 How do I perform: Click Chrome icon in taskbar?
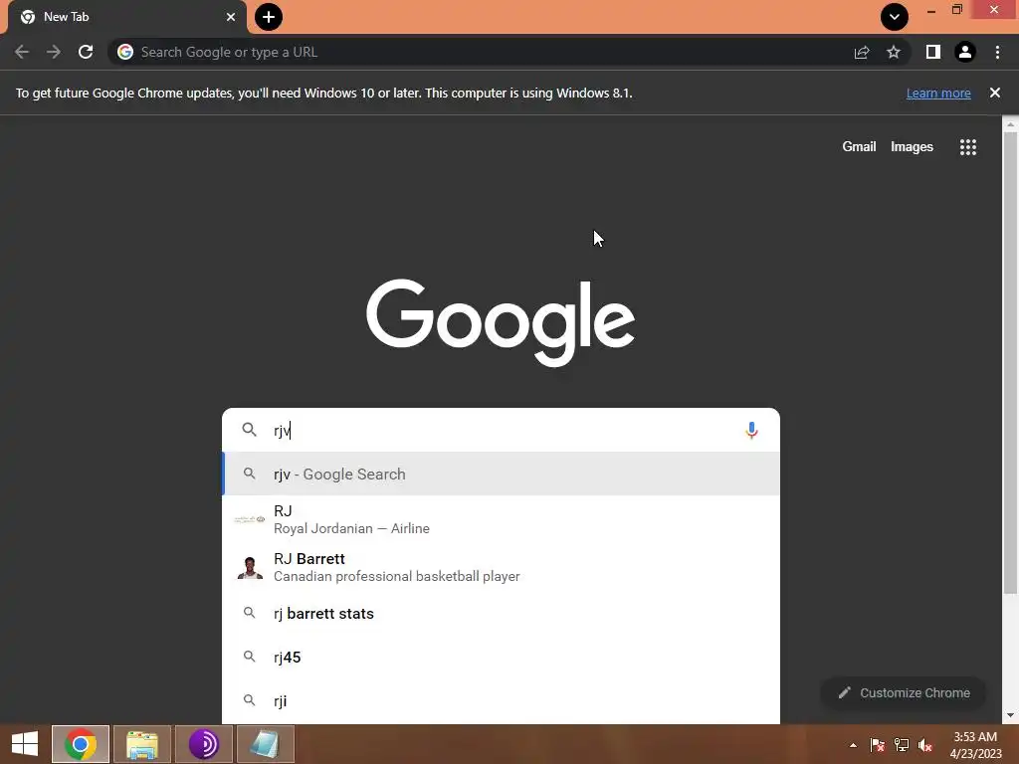tap(81, 744)
